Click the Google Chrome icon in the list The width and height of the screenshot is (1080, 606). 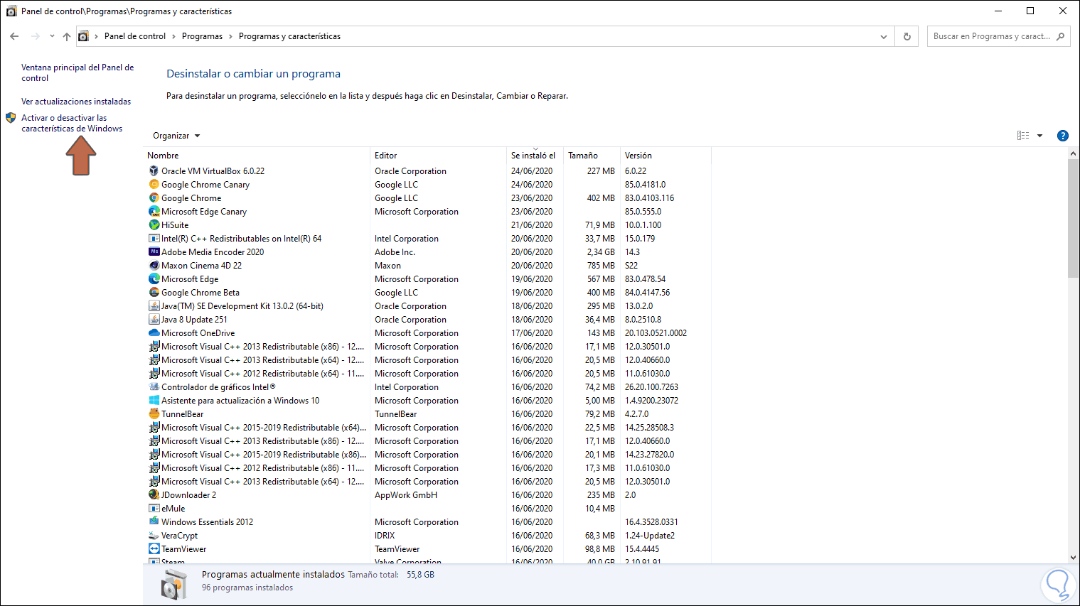[x=154, y=198]
